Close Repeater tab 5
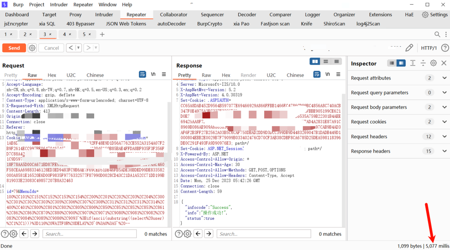450x250 pixels. 90,35
